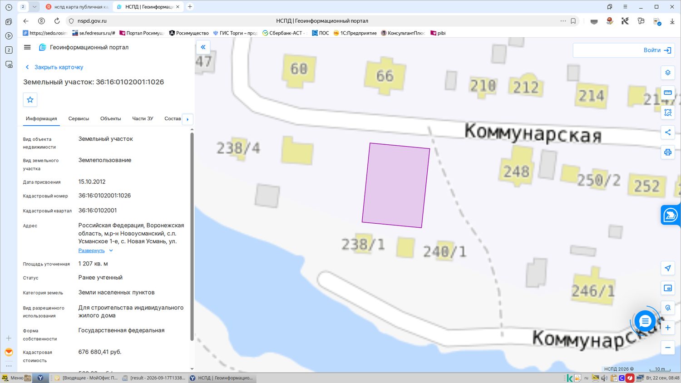Select the Информация tab

[41, 119]
